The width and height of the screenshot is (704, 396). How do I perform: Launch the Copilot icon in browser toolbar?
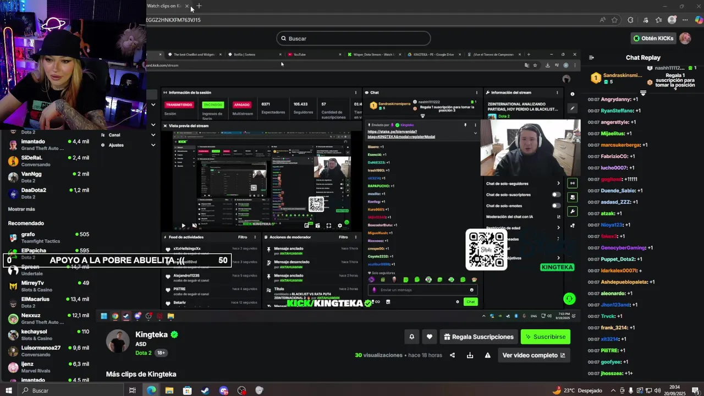[x=698, y=20]
